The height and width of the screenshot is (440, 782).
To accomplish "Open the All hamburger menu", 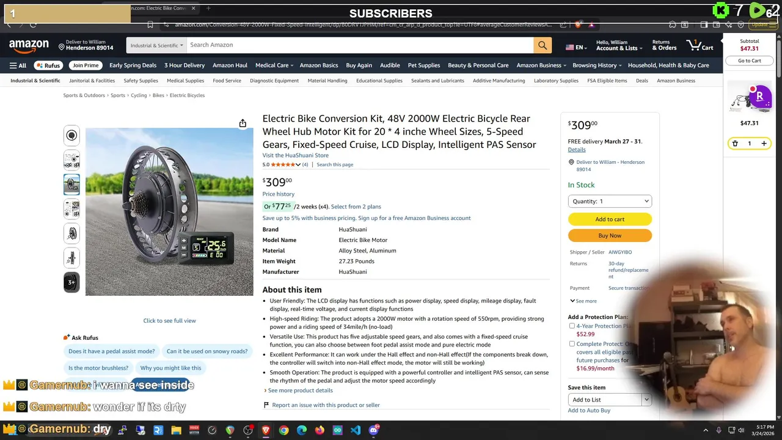I will coord(18,65).
